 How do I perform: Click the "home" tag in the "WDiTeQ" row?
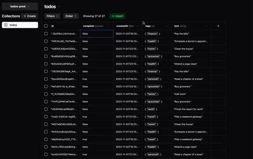pyautogui.click(x=151, y=124)
